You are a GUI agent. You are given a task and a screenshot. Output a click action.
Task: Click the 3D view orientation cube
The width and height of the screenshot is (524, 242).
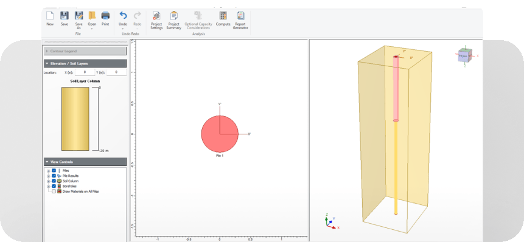[x=465, y=56]
